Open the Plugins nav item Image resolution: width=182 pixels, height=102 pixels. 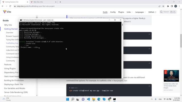[121, 12]
